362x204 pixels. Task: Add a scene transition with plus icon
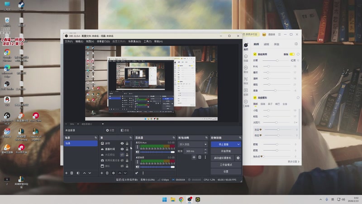coord(194,157)
